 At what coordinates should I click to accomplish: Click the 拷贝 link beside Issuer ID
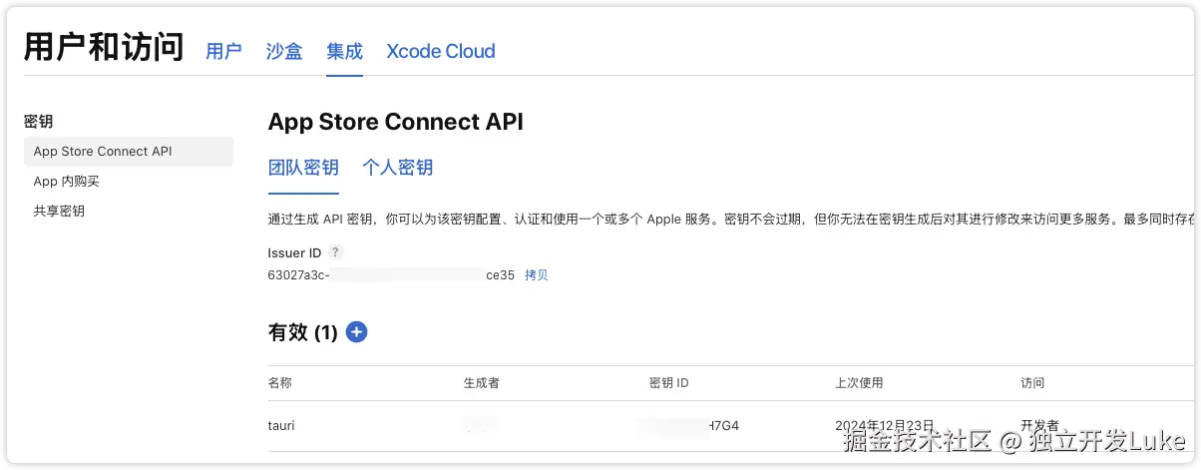(537, 275)
